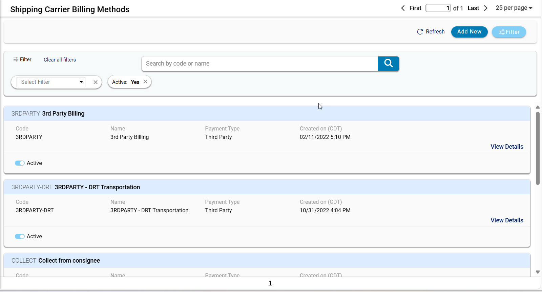Click the Filter sliders icon label

coord(22,59)
